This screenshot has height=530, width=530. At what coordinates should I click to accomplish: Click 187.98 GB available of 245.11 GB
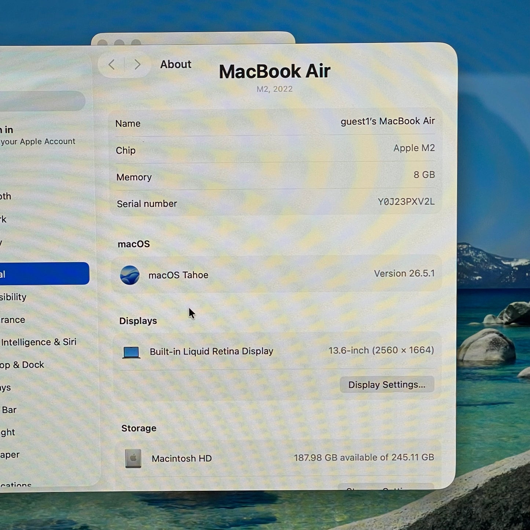click(364, 457)
